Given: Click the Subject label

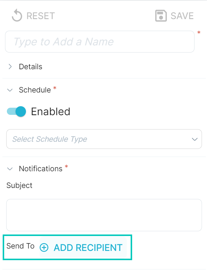Looking at the screenshot, I should click(x=19, y=186).
